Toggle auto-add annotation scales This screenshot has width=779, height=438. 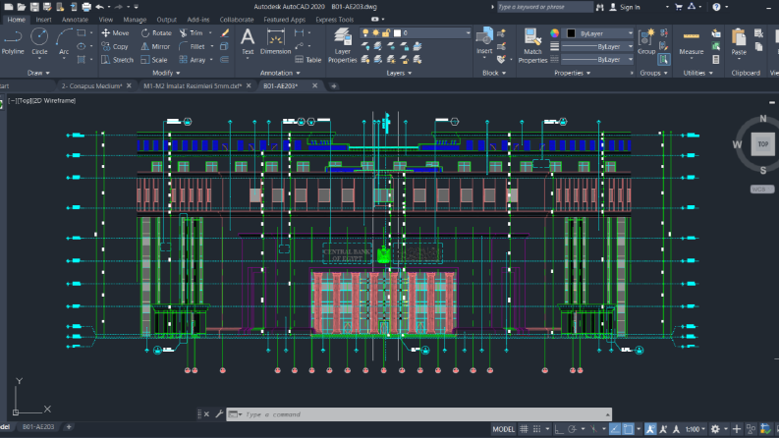(663, 429)
